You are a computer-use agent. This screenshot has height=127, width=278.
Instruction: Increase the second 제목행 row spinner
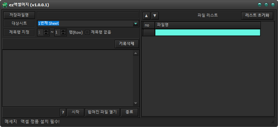pyautogui.click(x=63, y=31)
